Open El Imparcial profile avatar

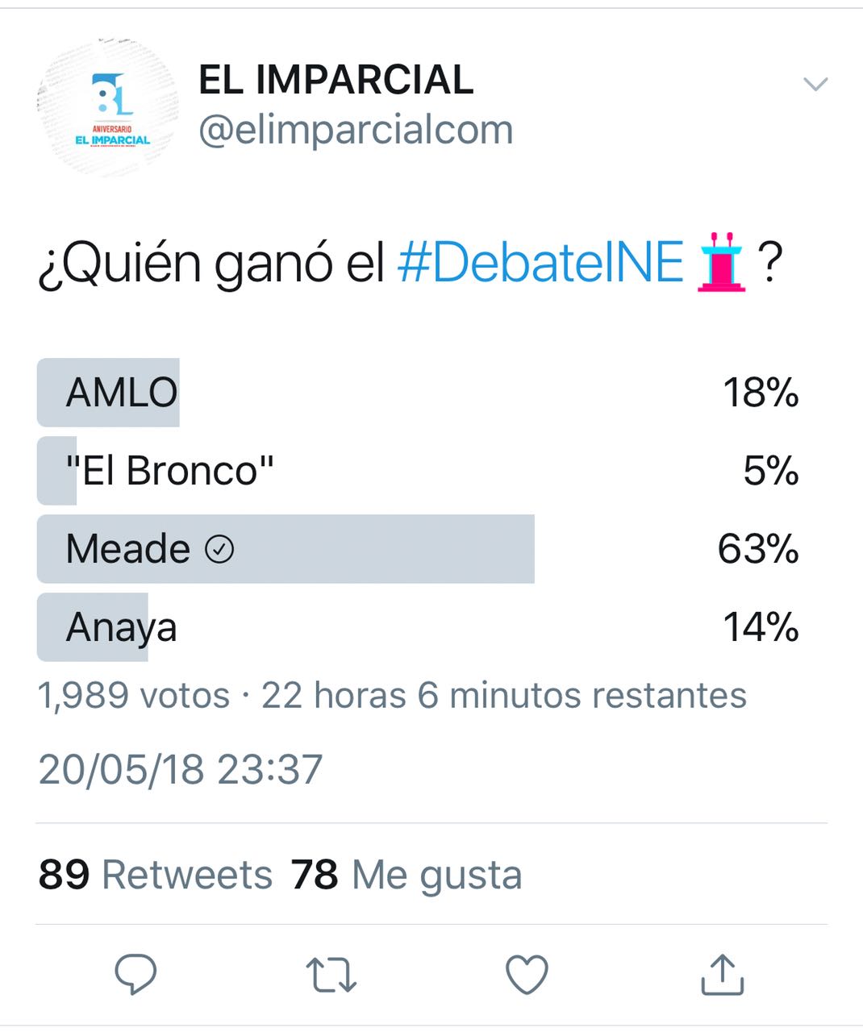point(108,106)
